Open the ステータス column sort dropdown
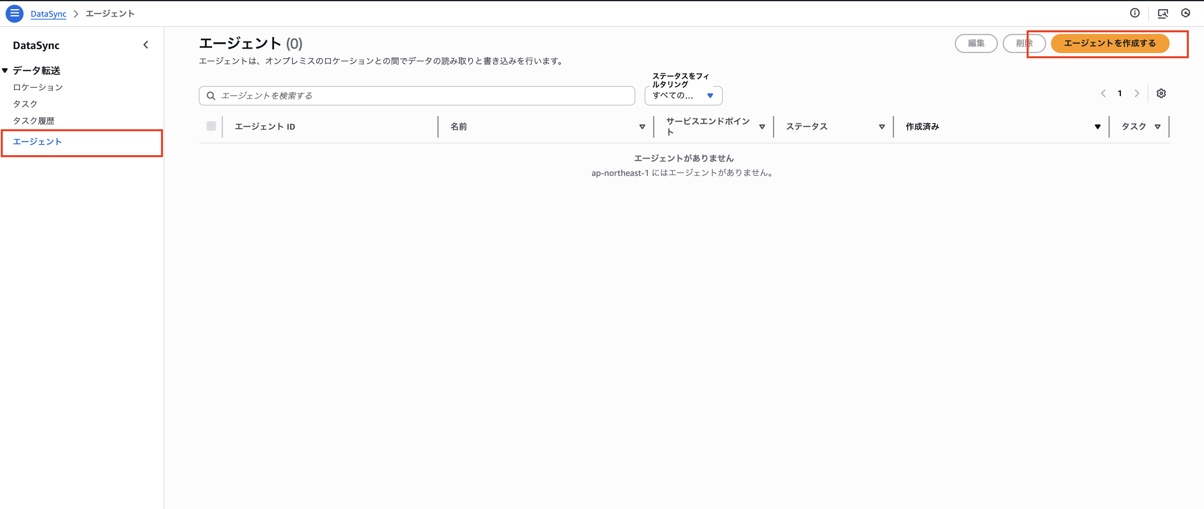The height and width of the screenshot is (509, 1204). click(882, 126)
